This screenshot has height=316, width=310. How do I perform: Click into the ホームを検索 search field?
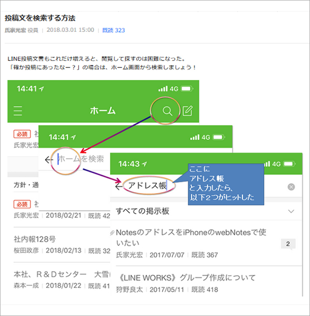(x=81, y=159)
